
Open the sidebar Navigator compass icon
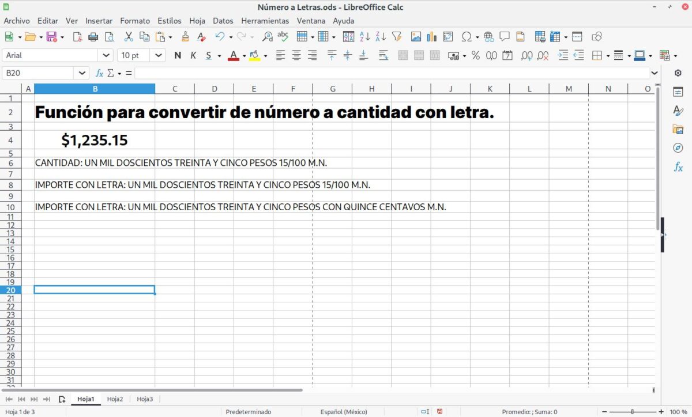(x=678, y=148)
